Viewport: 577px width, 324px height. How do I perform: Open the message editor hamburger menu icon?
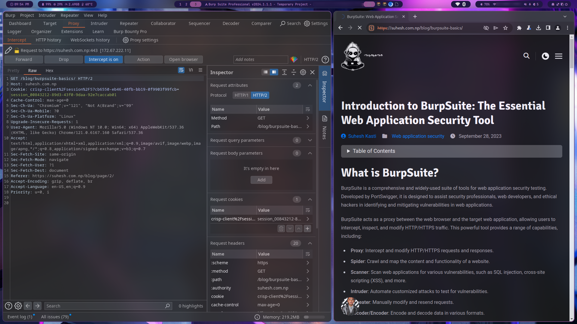[x=200, y=70]
